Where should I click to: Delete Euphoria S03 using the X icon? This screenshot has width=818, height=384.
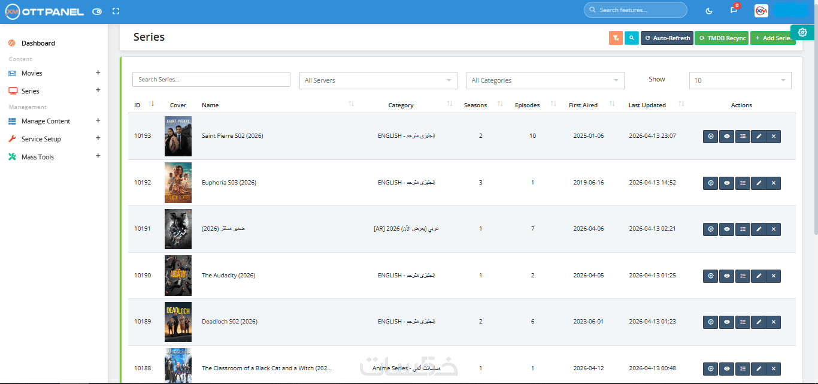pos(774,183)
